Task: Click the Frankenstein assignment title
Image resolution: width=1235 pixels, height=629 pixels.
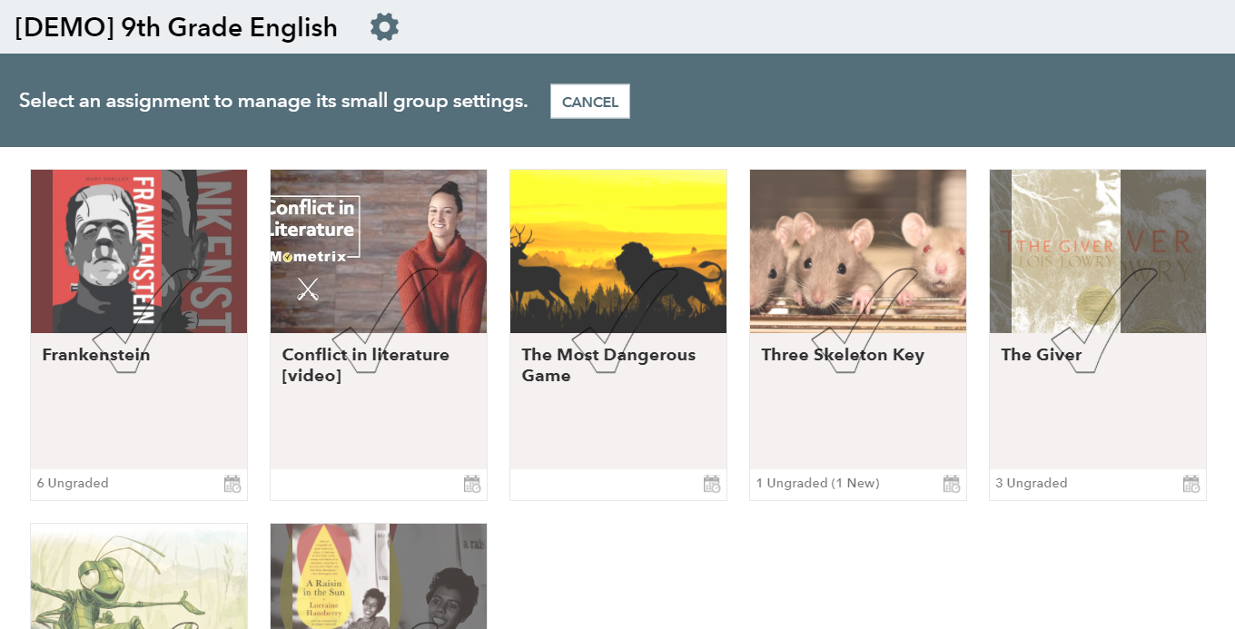Action: click(96, 355)
